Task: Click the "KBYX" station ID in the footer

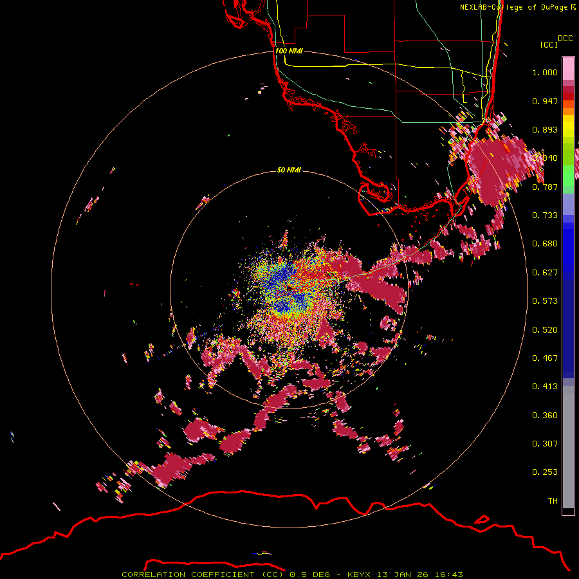Action: pos(360,574)
